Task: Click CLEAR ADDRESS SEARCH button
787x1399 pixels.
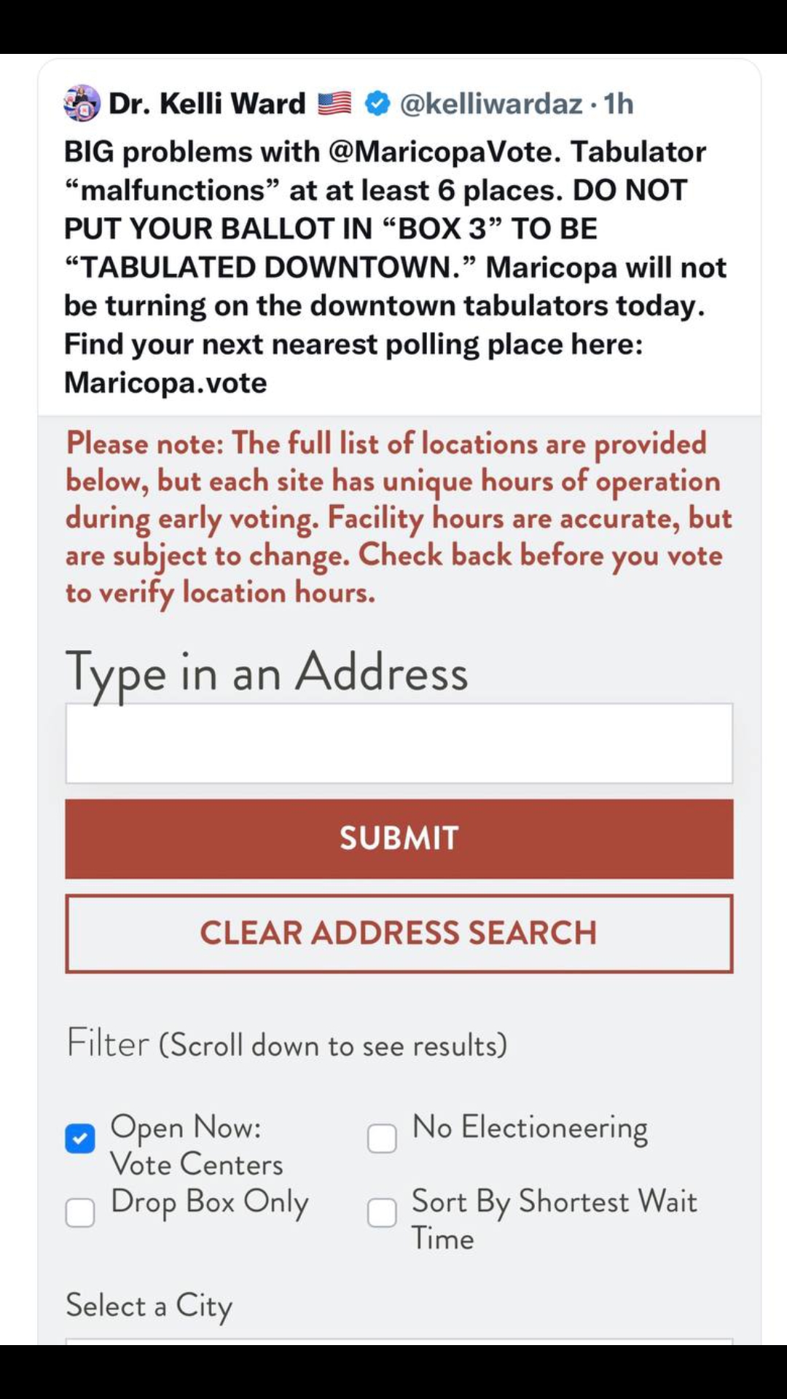Action: coord(399,933)
